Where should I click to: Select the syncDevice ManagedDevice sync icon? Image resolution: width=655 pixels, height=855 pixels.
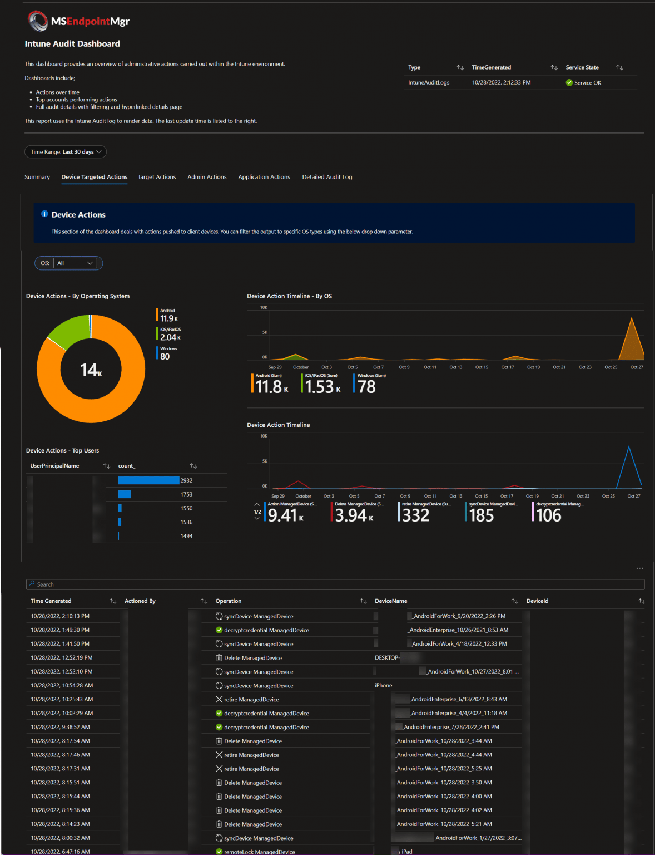coord(220,616)
